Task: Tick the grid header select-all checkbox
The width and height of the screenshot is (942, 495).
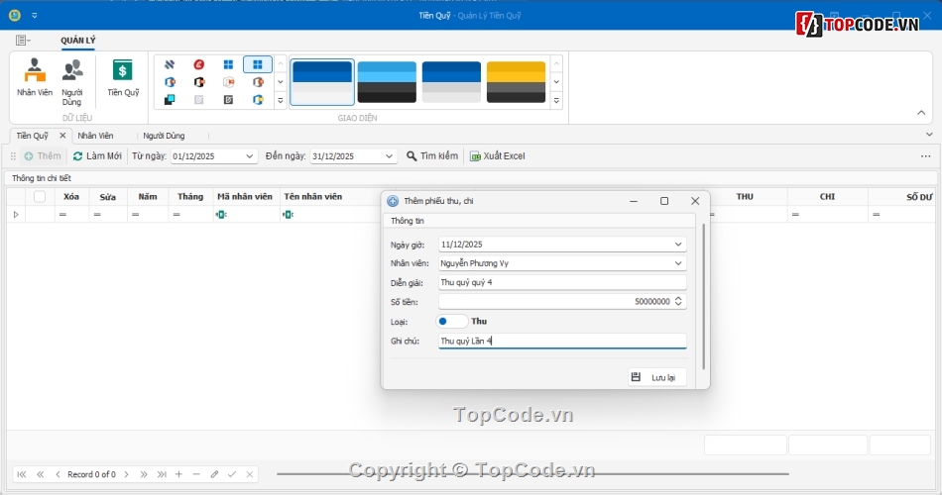Action: (x=40, y=197)
